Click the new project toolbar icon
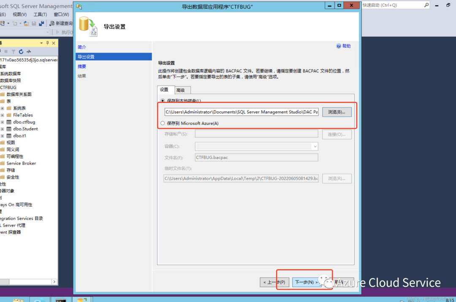 click(x=3, y=24)
